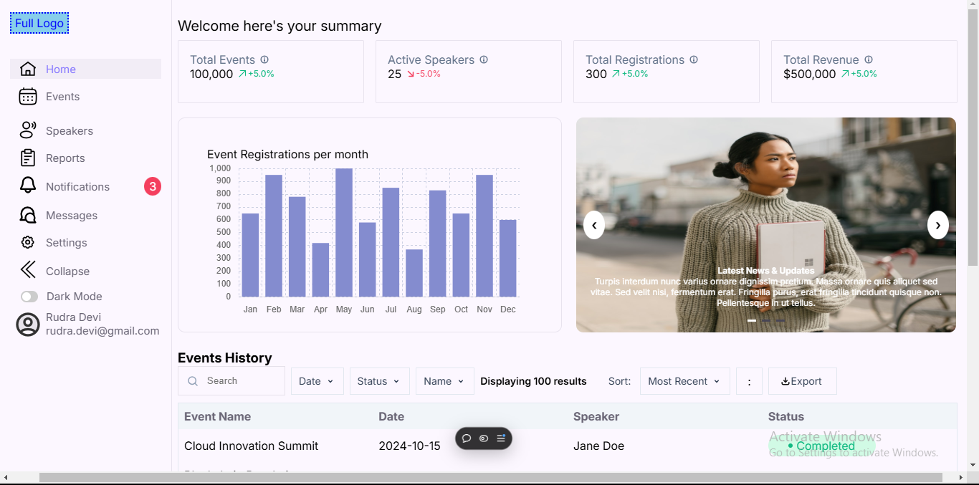
Task: Open the Date filter dropdown
Action: point(317,381)
